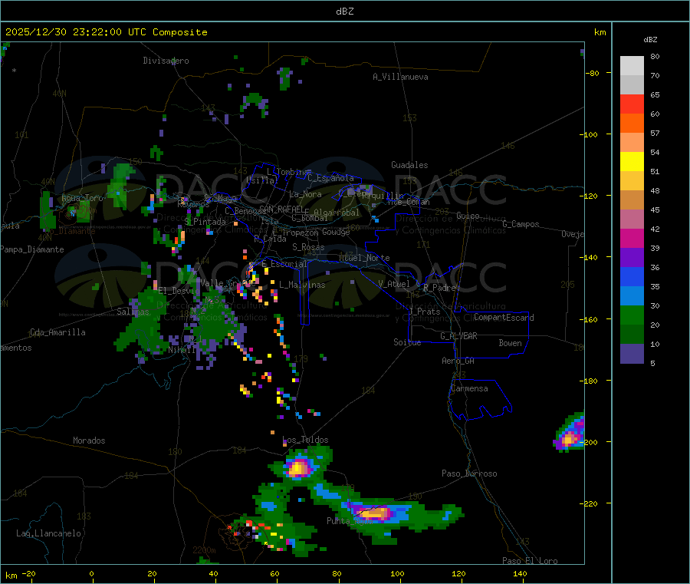Image resolution: width=690 pixels, height=584 pixels.
Task: Click the R_Padre location label
Action: [439, 288]
